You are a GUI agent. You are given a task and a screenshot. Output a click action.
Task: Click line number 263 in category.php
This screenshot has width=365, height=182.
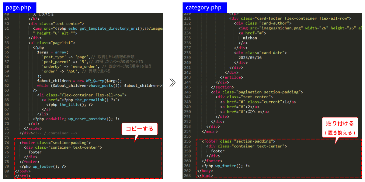pyautogui.click(x=188, y=176)
